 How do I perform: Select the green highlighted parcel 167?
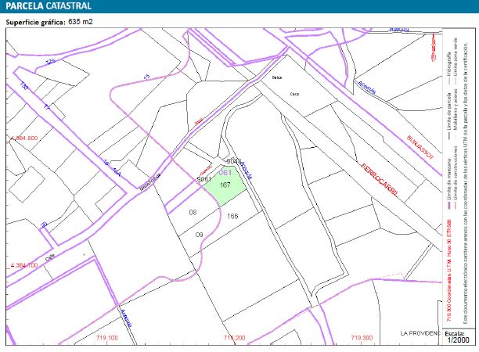point(225,185)
